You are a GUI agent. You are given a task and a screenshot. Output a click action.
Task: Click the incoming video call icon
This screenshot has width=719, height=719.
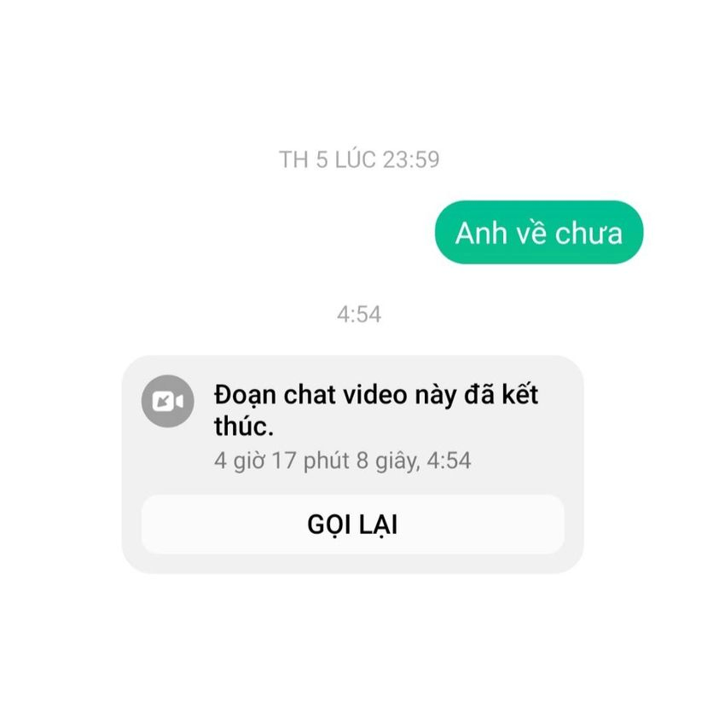[x=167, y=402]
